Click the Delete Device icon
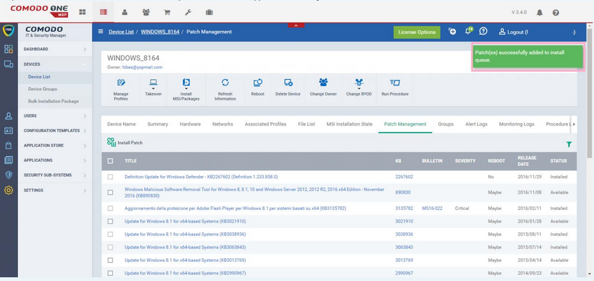 click(288, 83)
